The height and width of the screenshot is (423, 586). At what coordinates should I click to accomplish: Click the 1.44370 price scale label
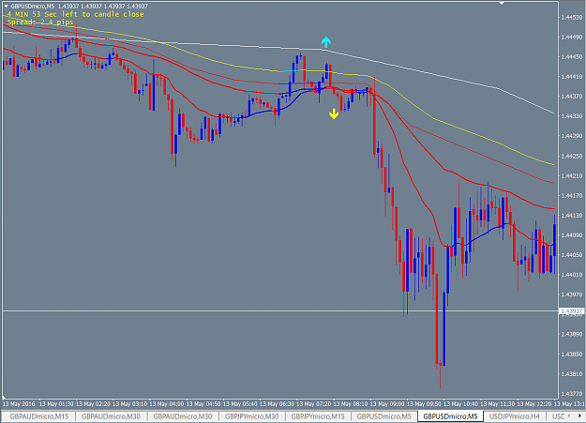coord(572,97)
